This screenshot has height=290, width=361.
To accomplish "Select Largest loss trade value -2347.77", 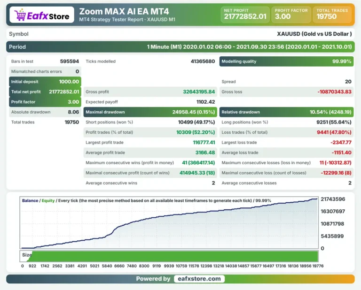I will click(x=341, y=143).
